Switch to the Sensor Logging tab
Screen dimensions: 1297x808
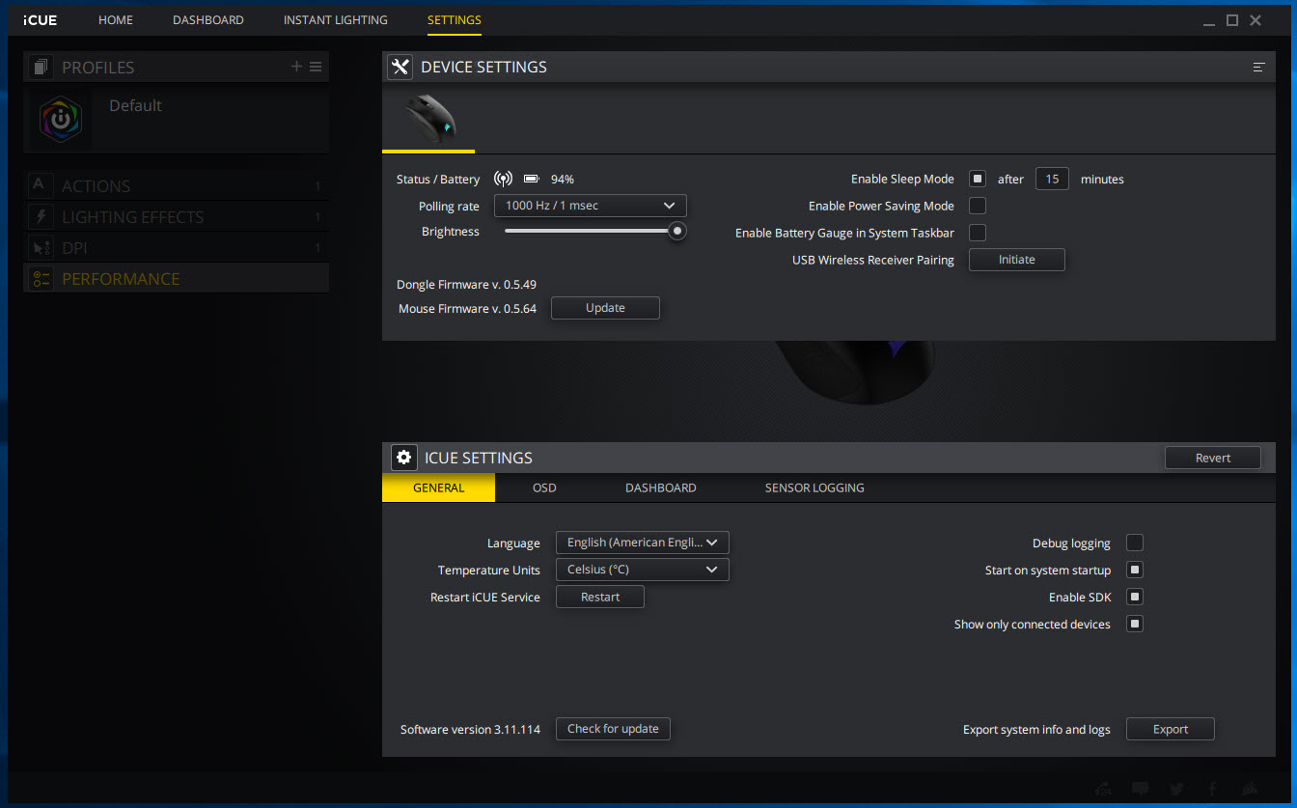click(814, 488)
